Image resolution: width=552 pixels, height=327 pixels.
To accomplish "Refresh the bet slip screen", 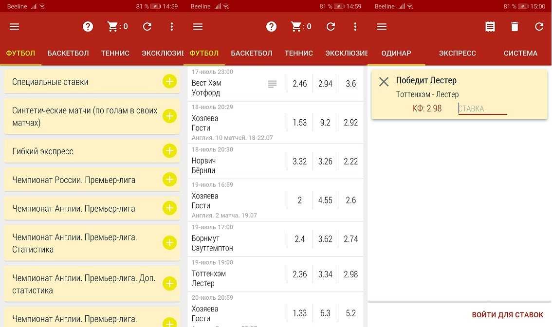I will coord(539,26).
